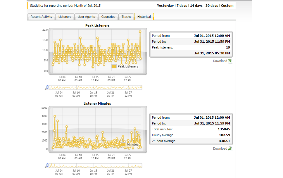The width and height of the screenshot is (283, 178).
Task: Set reporting period to 7 days
Action: point(182,6)
